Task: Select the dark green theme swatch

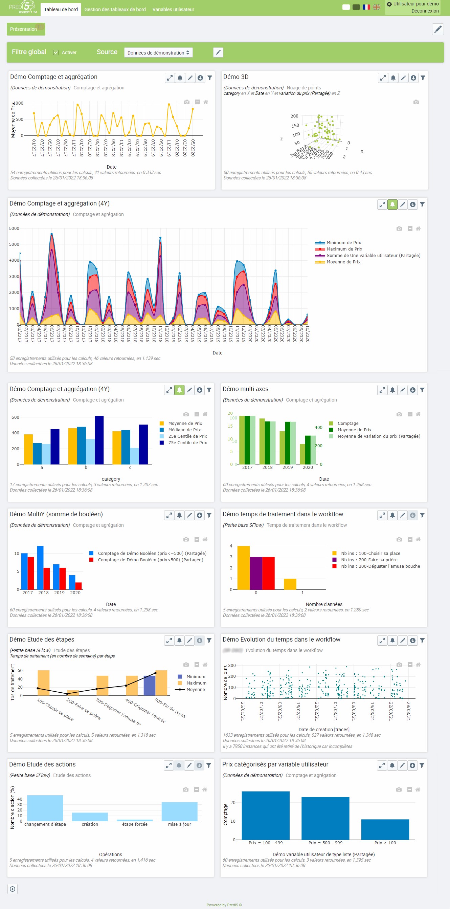Action: click(356, 7)
